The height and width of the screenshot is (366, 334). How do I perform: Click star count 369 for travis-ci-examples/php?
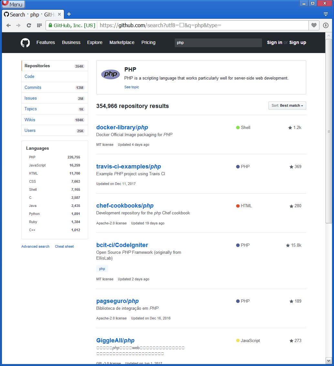click(295, 167)
